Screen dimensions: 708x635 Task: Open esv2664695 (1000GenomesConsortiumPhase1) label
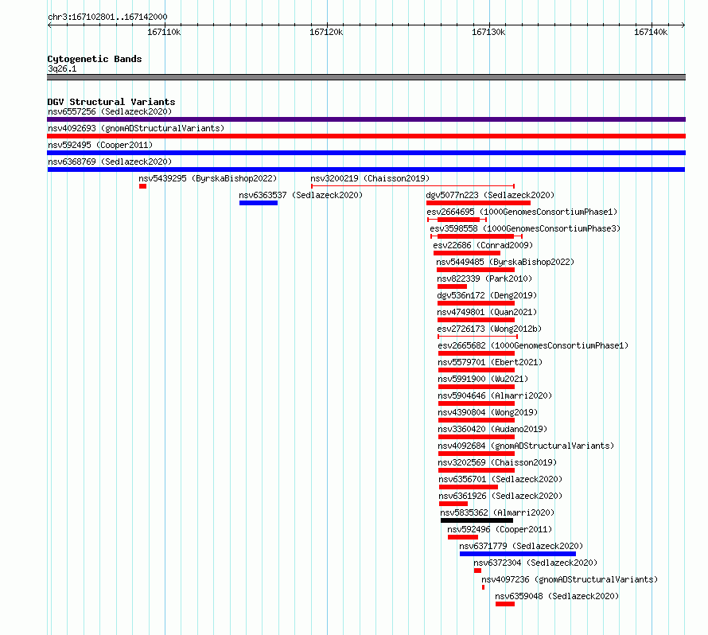(522, 212)
